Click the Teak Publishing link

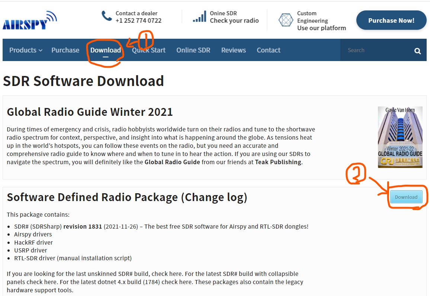pos(278,162)
